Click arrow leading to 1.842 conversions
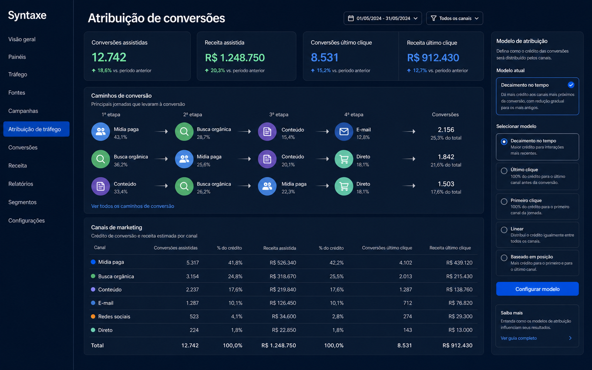This screenshot has width=592, height=370. (x=409, y=159)
